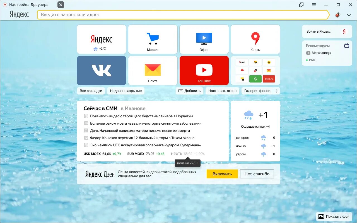
Task: Switch news to в Иванове
Action: coord(133,108)
